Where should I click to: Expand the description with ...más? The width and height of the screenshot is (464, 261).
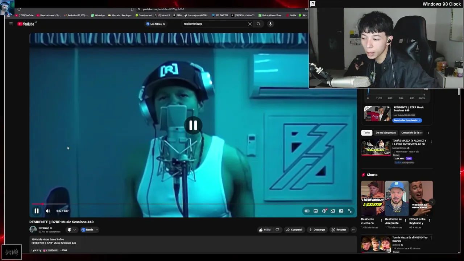[x=64, y=250]
